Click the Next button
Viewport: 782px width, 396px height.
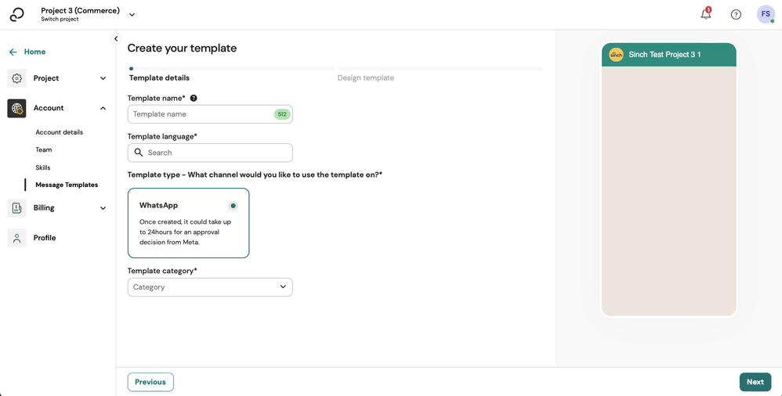pos(755,382)
